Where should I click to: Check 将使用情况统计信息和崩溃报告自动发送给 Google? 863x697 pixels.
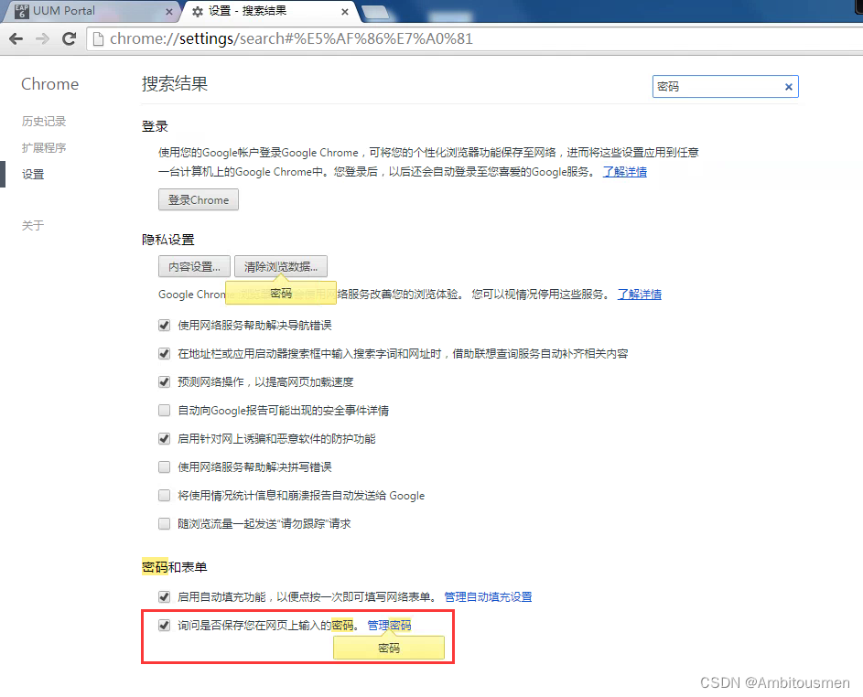[x=164, y=495]
